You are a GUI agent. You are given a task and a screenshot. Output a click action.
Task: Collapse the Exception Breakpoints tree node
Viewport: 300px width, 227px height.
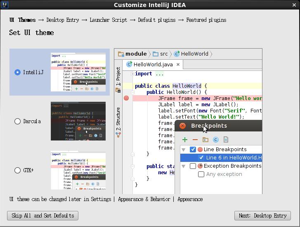[184, 166]
